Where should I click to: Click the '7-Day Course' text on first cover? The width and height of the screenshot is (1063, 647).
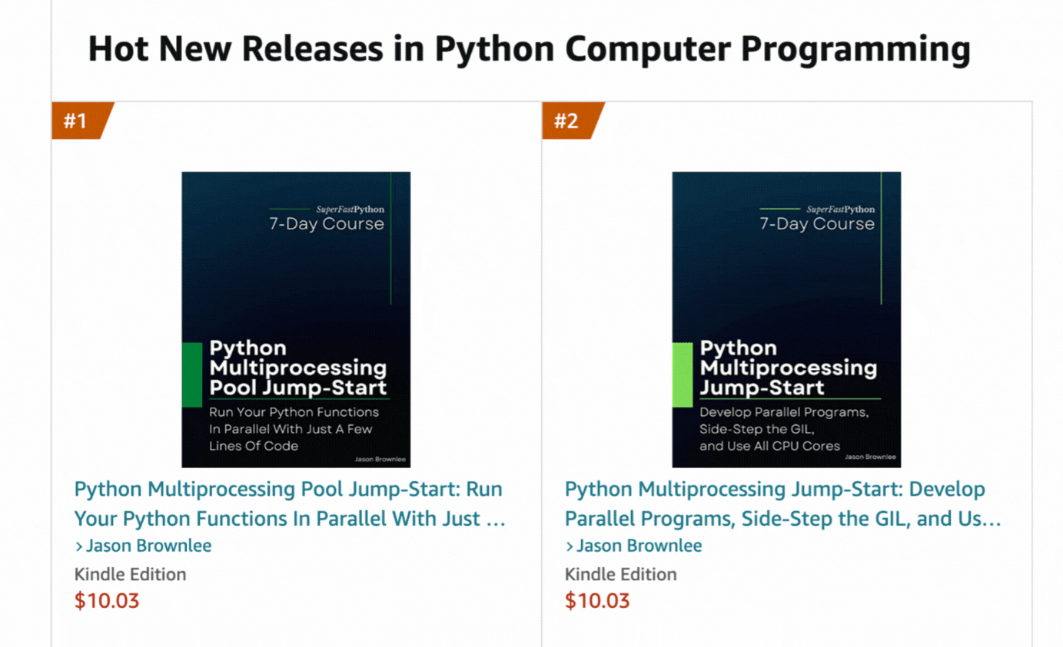(326, 224)
